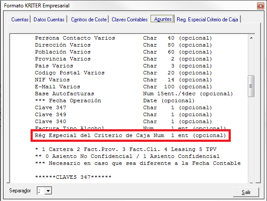Click the Salir button
The width and height of the screenshot is (267, 201).
pos(246,192)
